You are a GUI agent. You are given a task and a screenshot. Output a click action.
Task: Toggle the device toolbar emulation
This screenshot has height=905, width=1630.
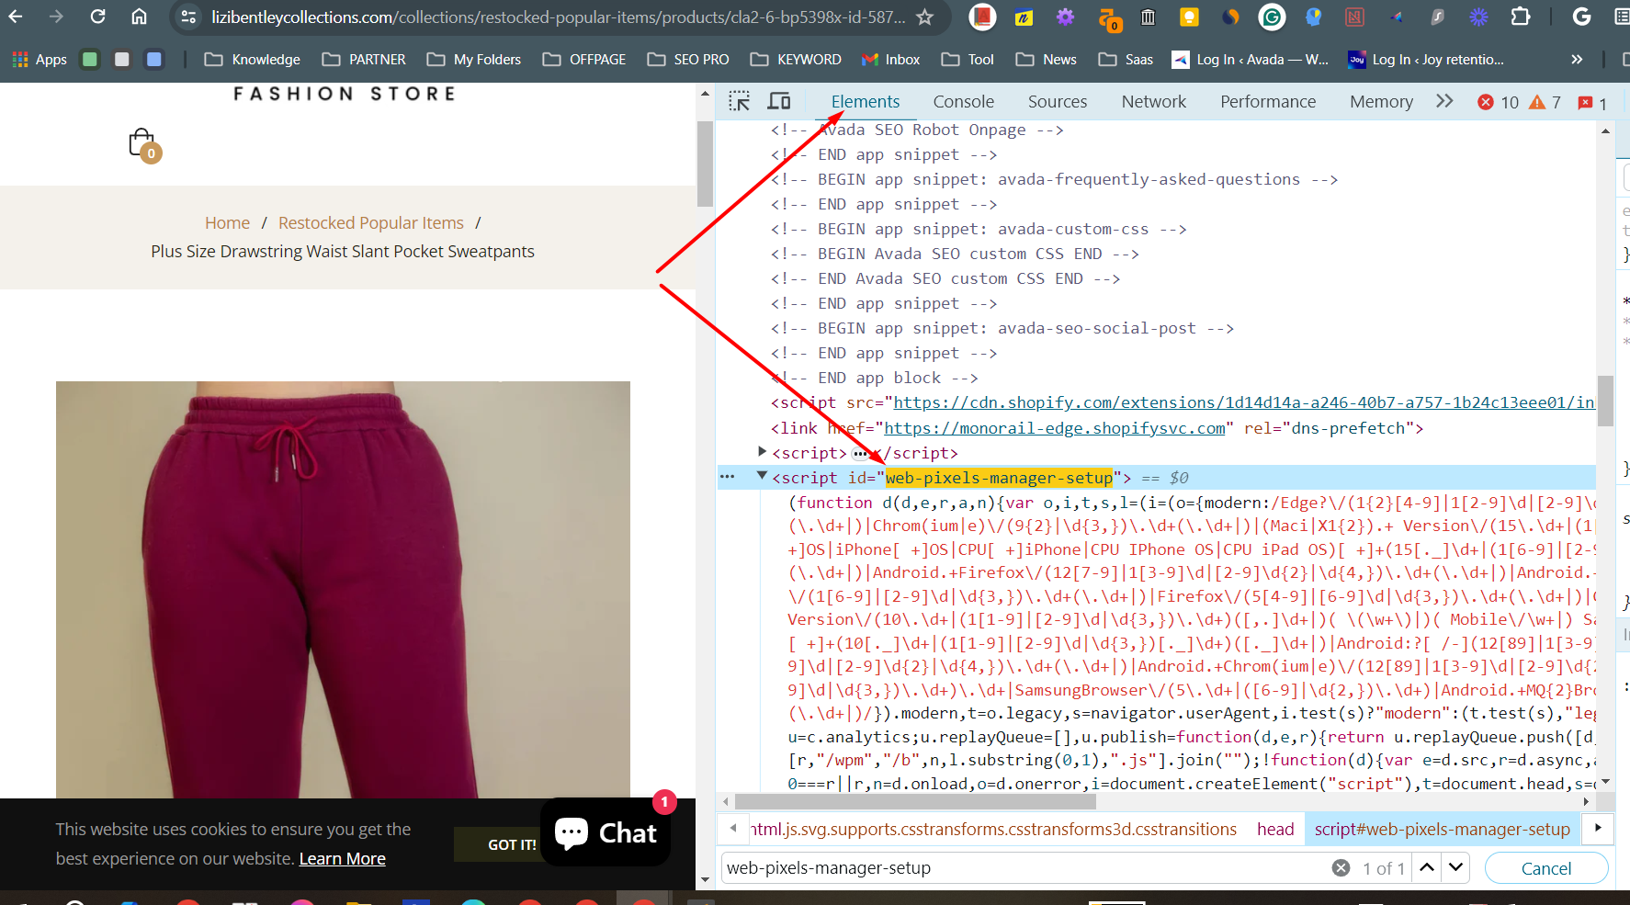[779, 102]
